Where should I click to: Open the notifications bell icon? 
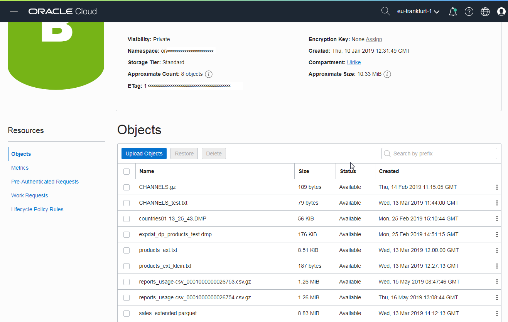pos(453,12)
